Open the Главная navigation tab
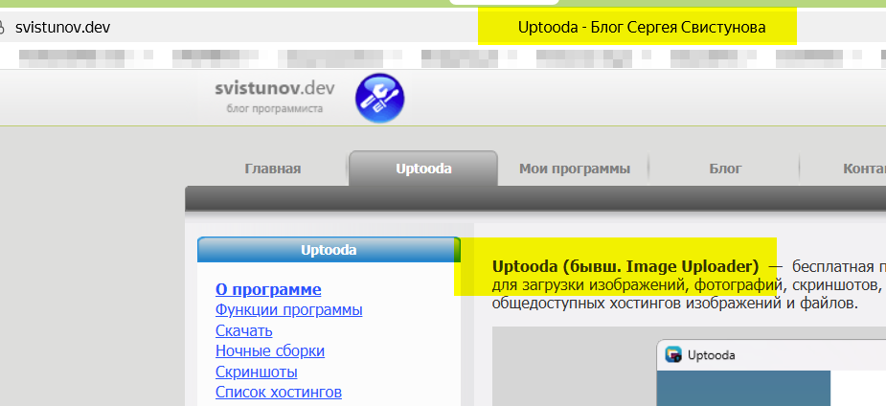The width and height of the screenshot is (886, 406). [x=272, y=169]
